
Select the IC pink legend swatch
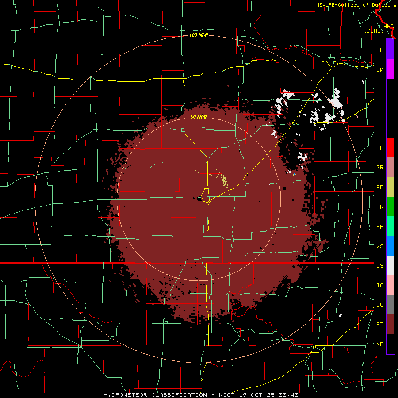390,285
